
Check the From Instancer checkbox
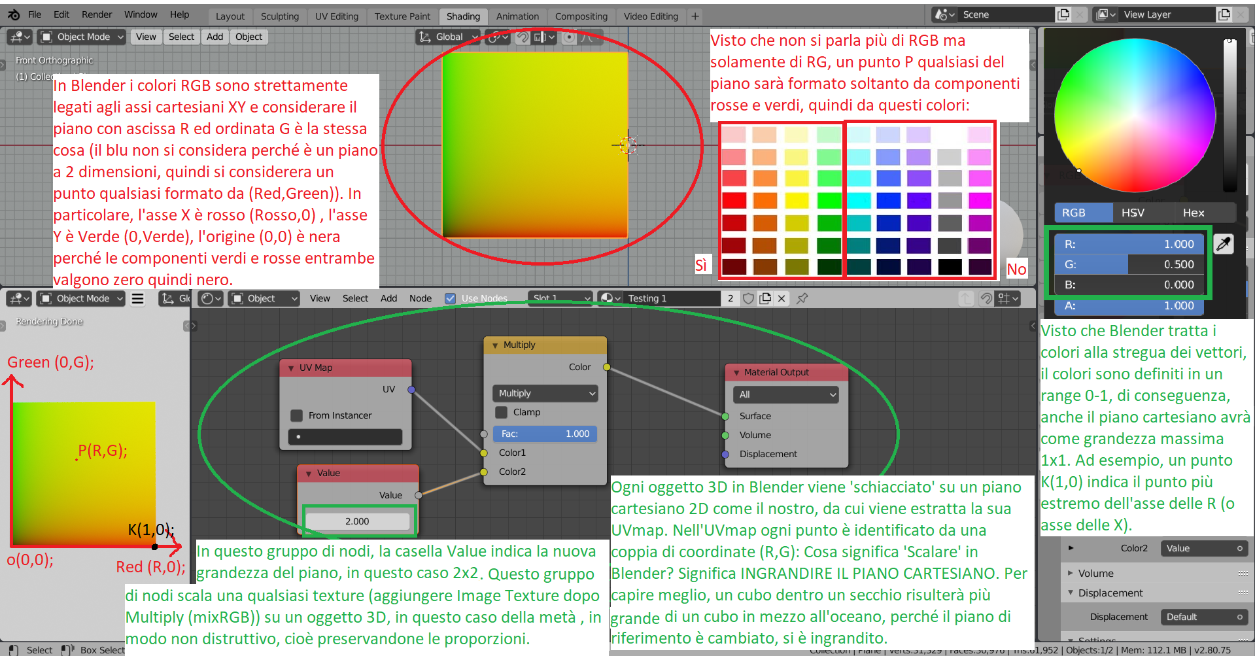click(x=296, y=415)
